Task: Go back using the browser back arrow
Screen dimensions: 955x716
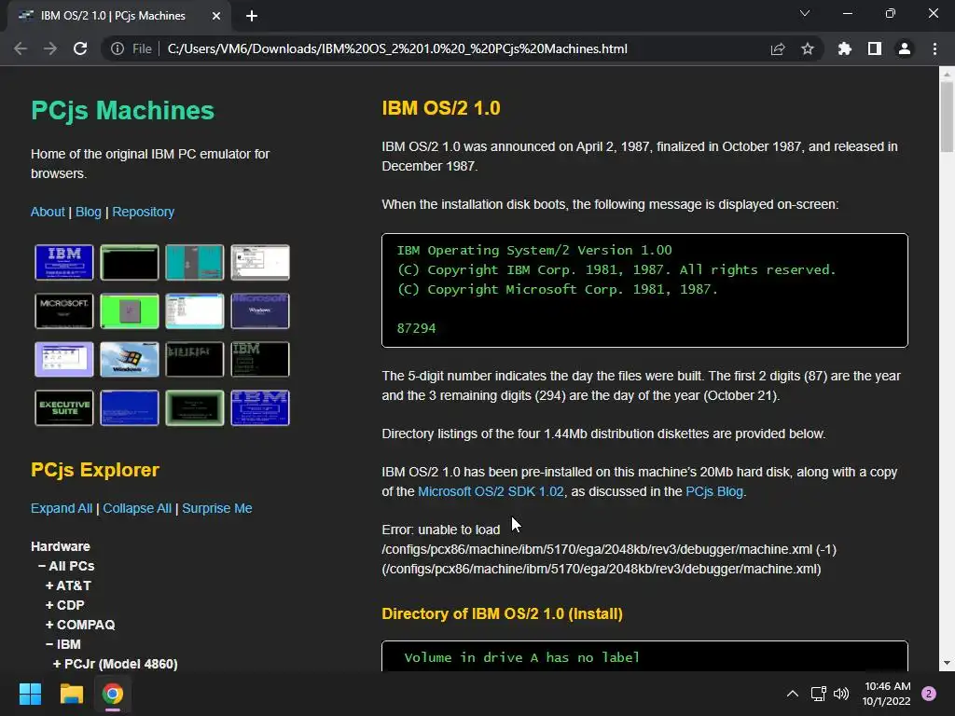Action: (x=21, y=48)
